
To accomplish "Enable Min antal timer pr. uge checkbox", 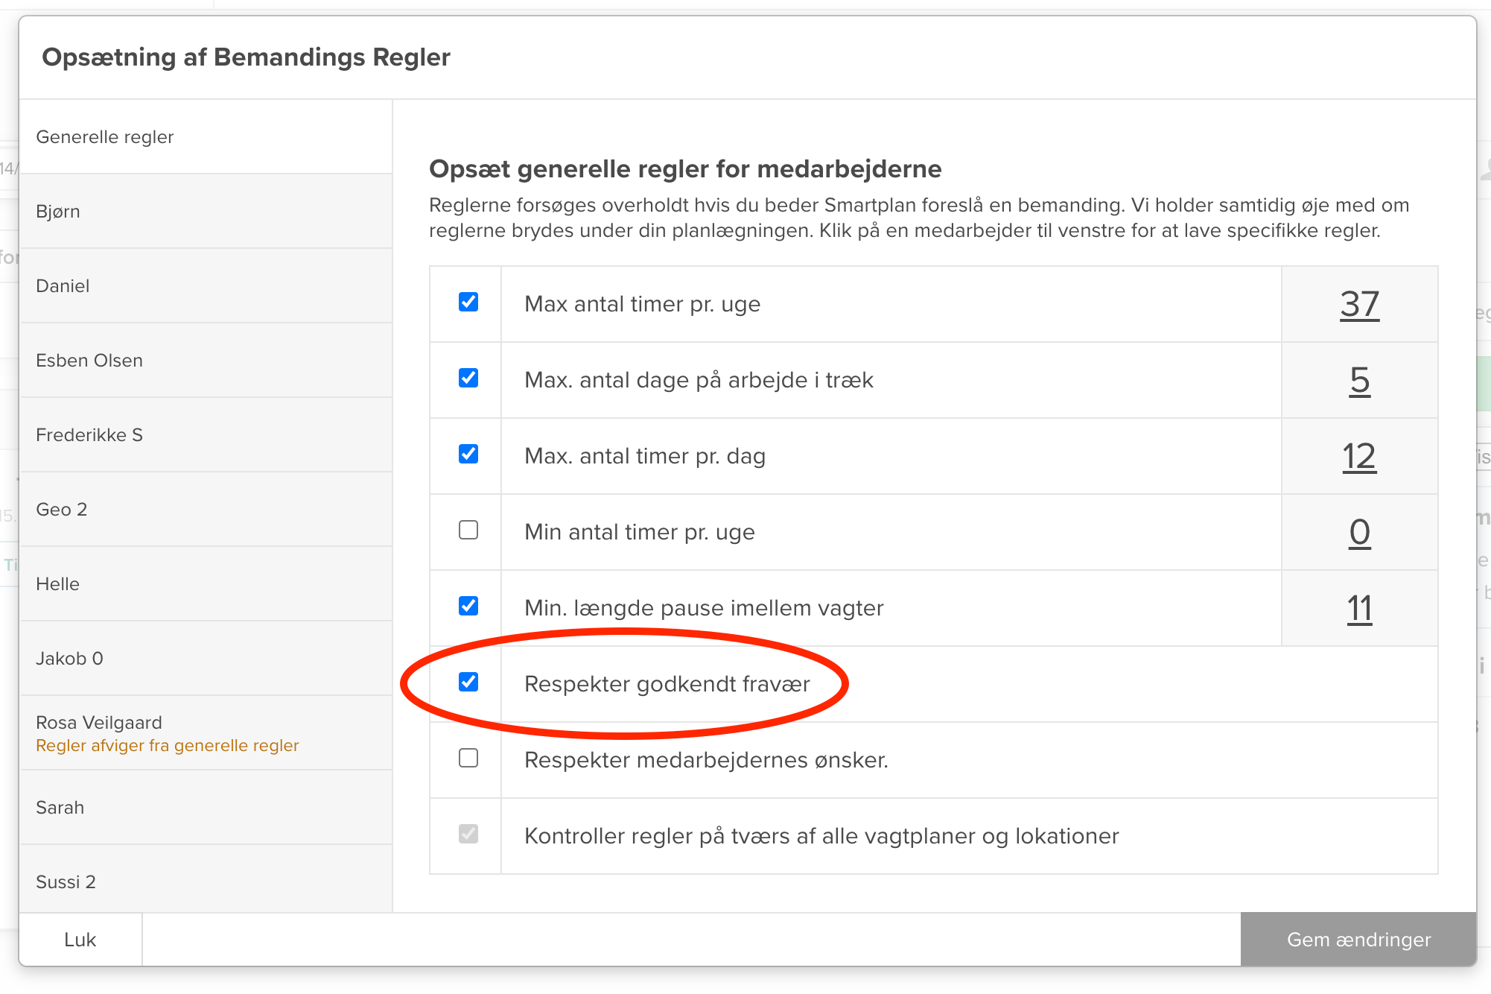I will coord(468,530).
